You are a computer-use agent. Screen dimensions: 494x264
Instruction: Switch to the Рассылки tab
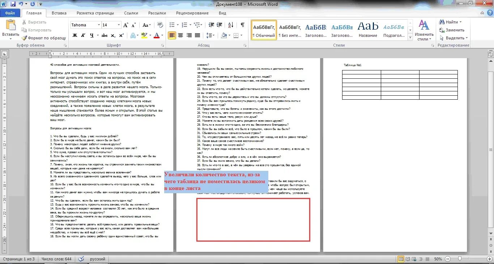(157, 13)
